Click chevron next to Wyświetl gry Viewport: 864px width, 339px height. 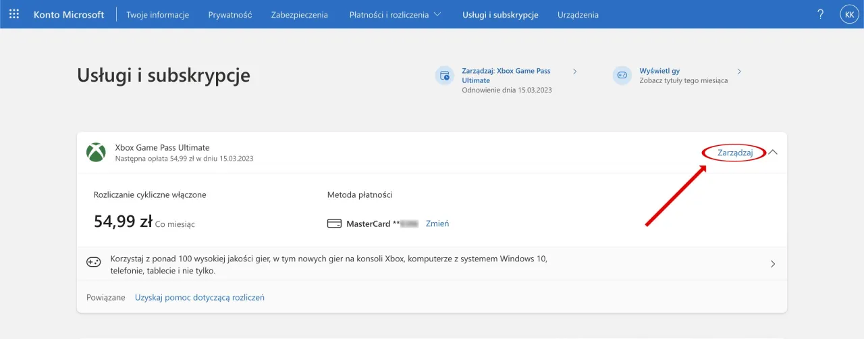pyautogui.click(x=739, y=71)
